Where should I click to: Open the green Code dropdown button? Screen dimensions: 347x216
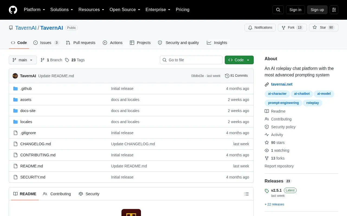tap(239, 60)
